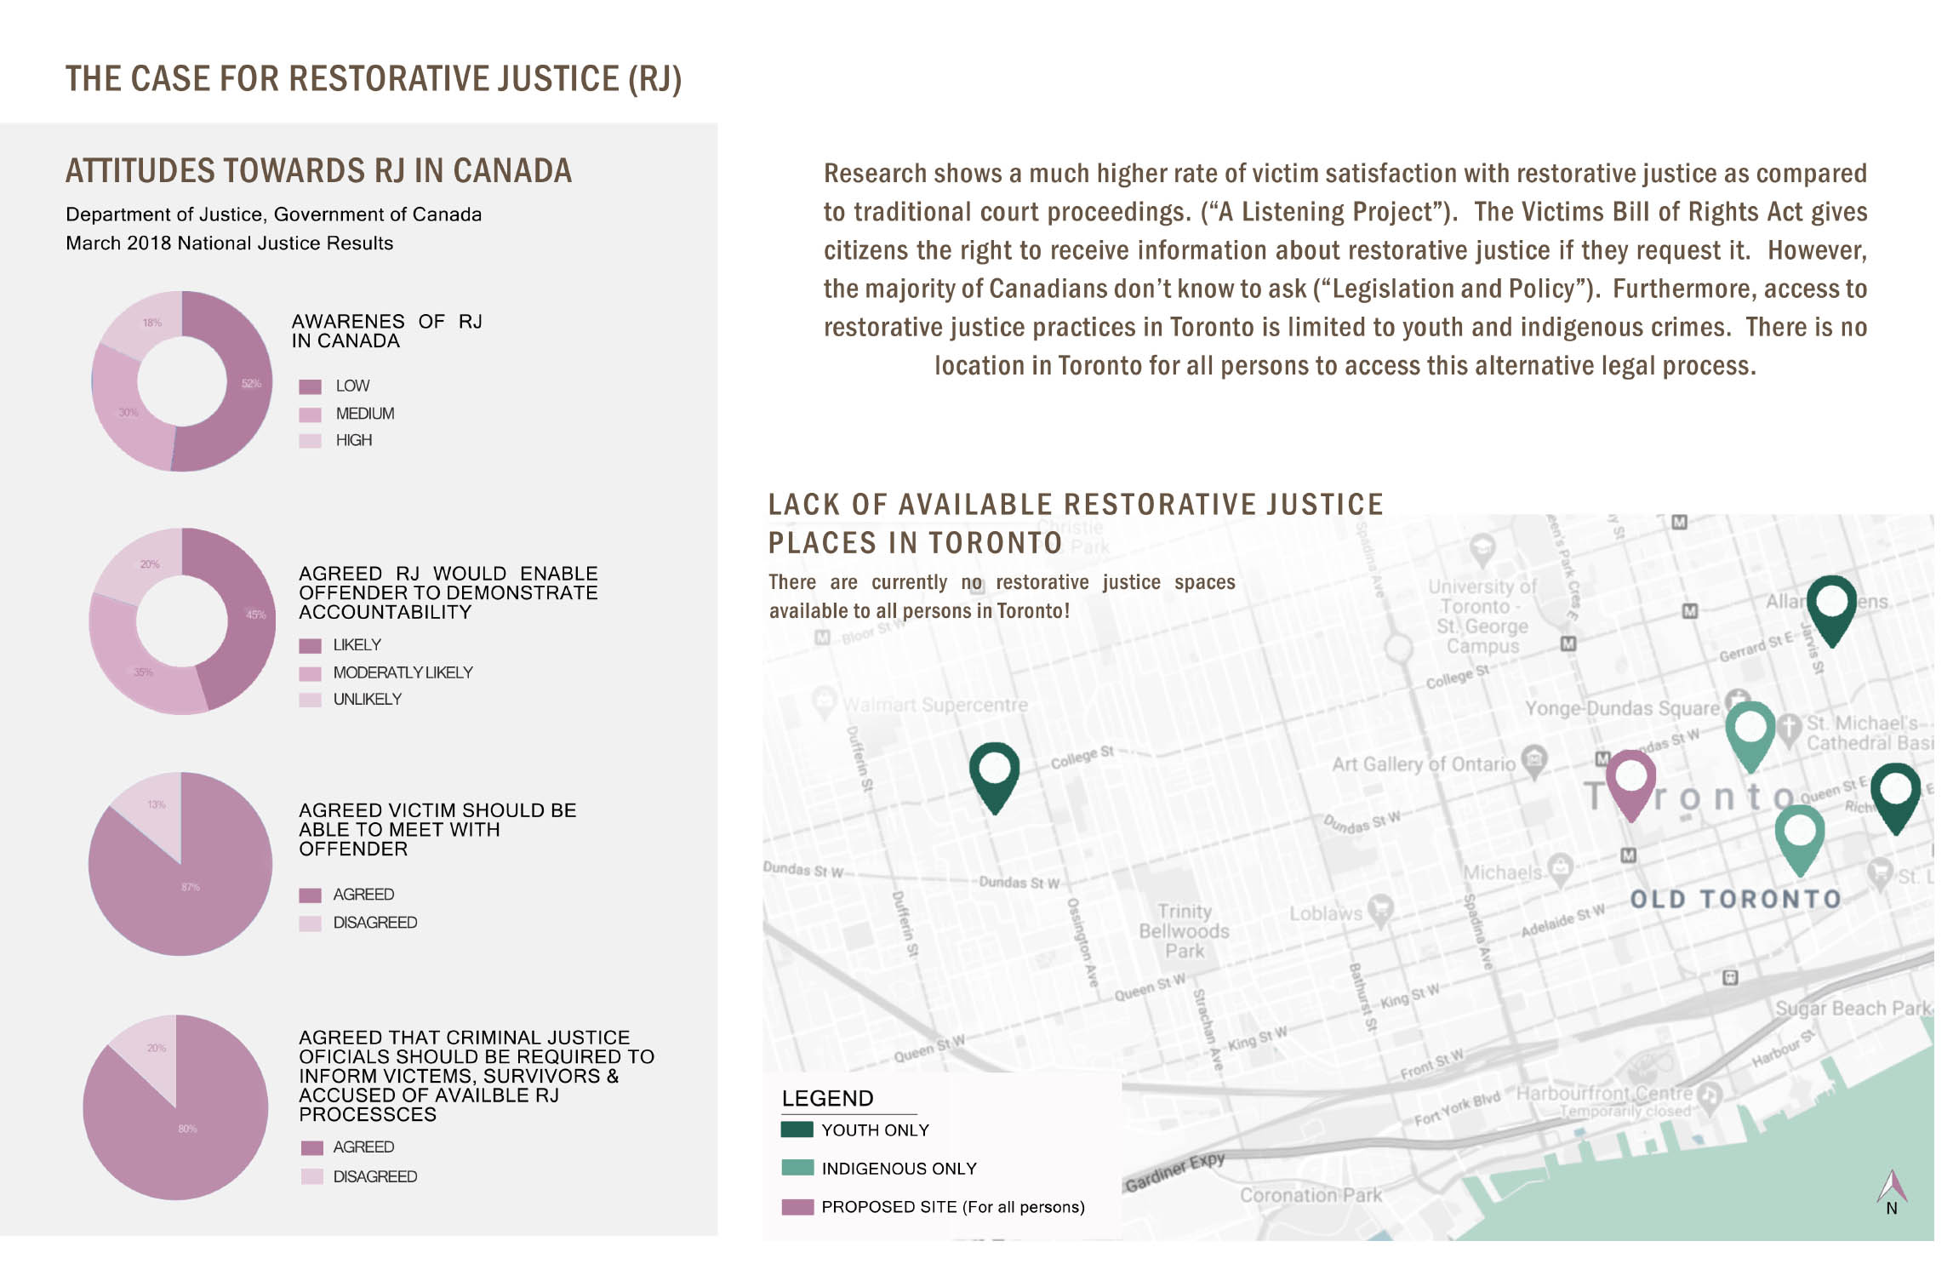Select the Indigenous Only legend swatch

(797, 1168)
